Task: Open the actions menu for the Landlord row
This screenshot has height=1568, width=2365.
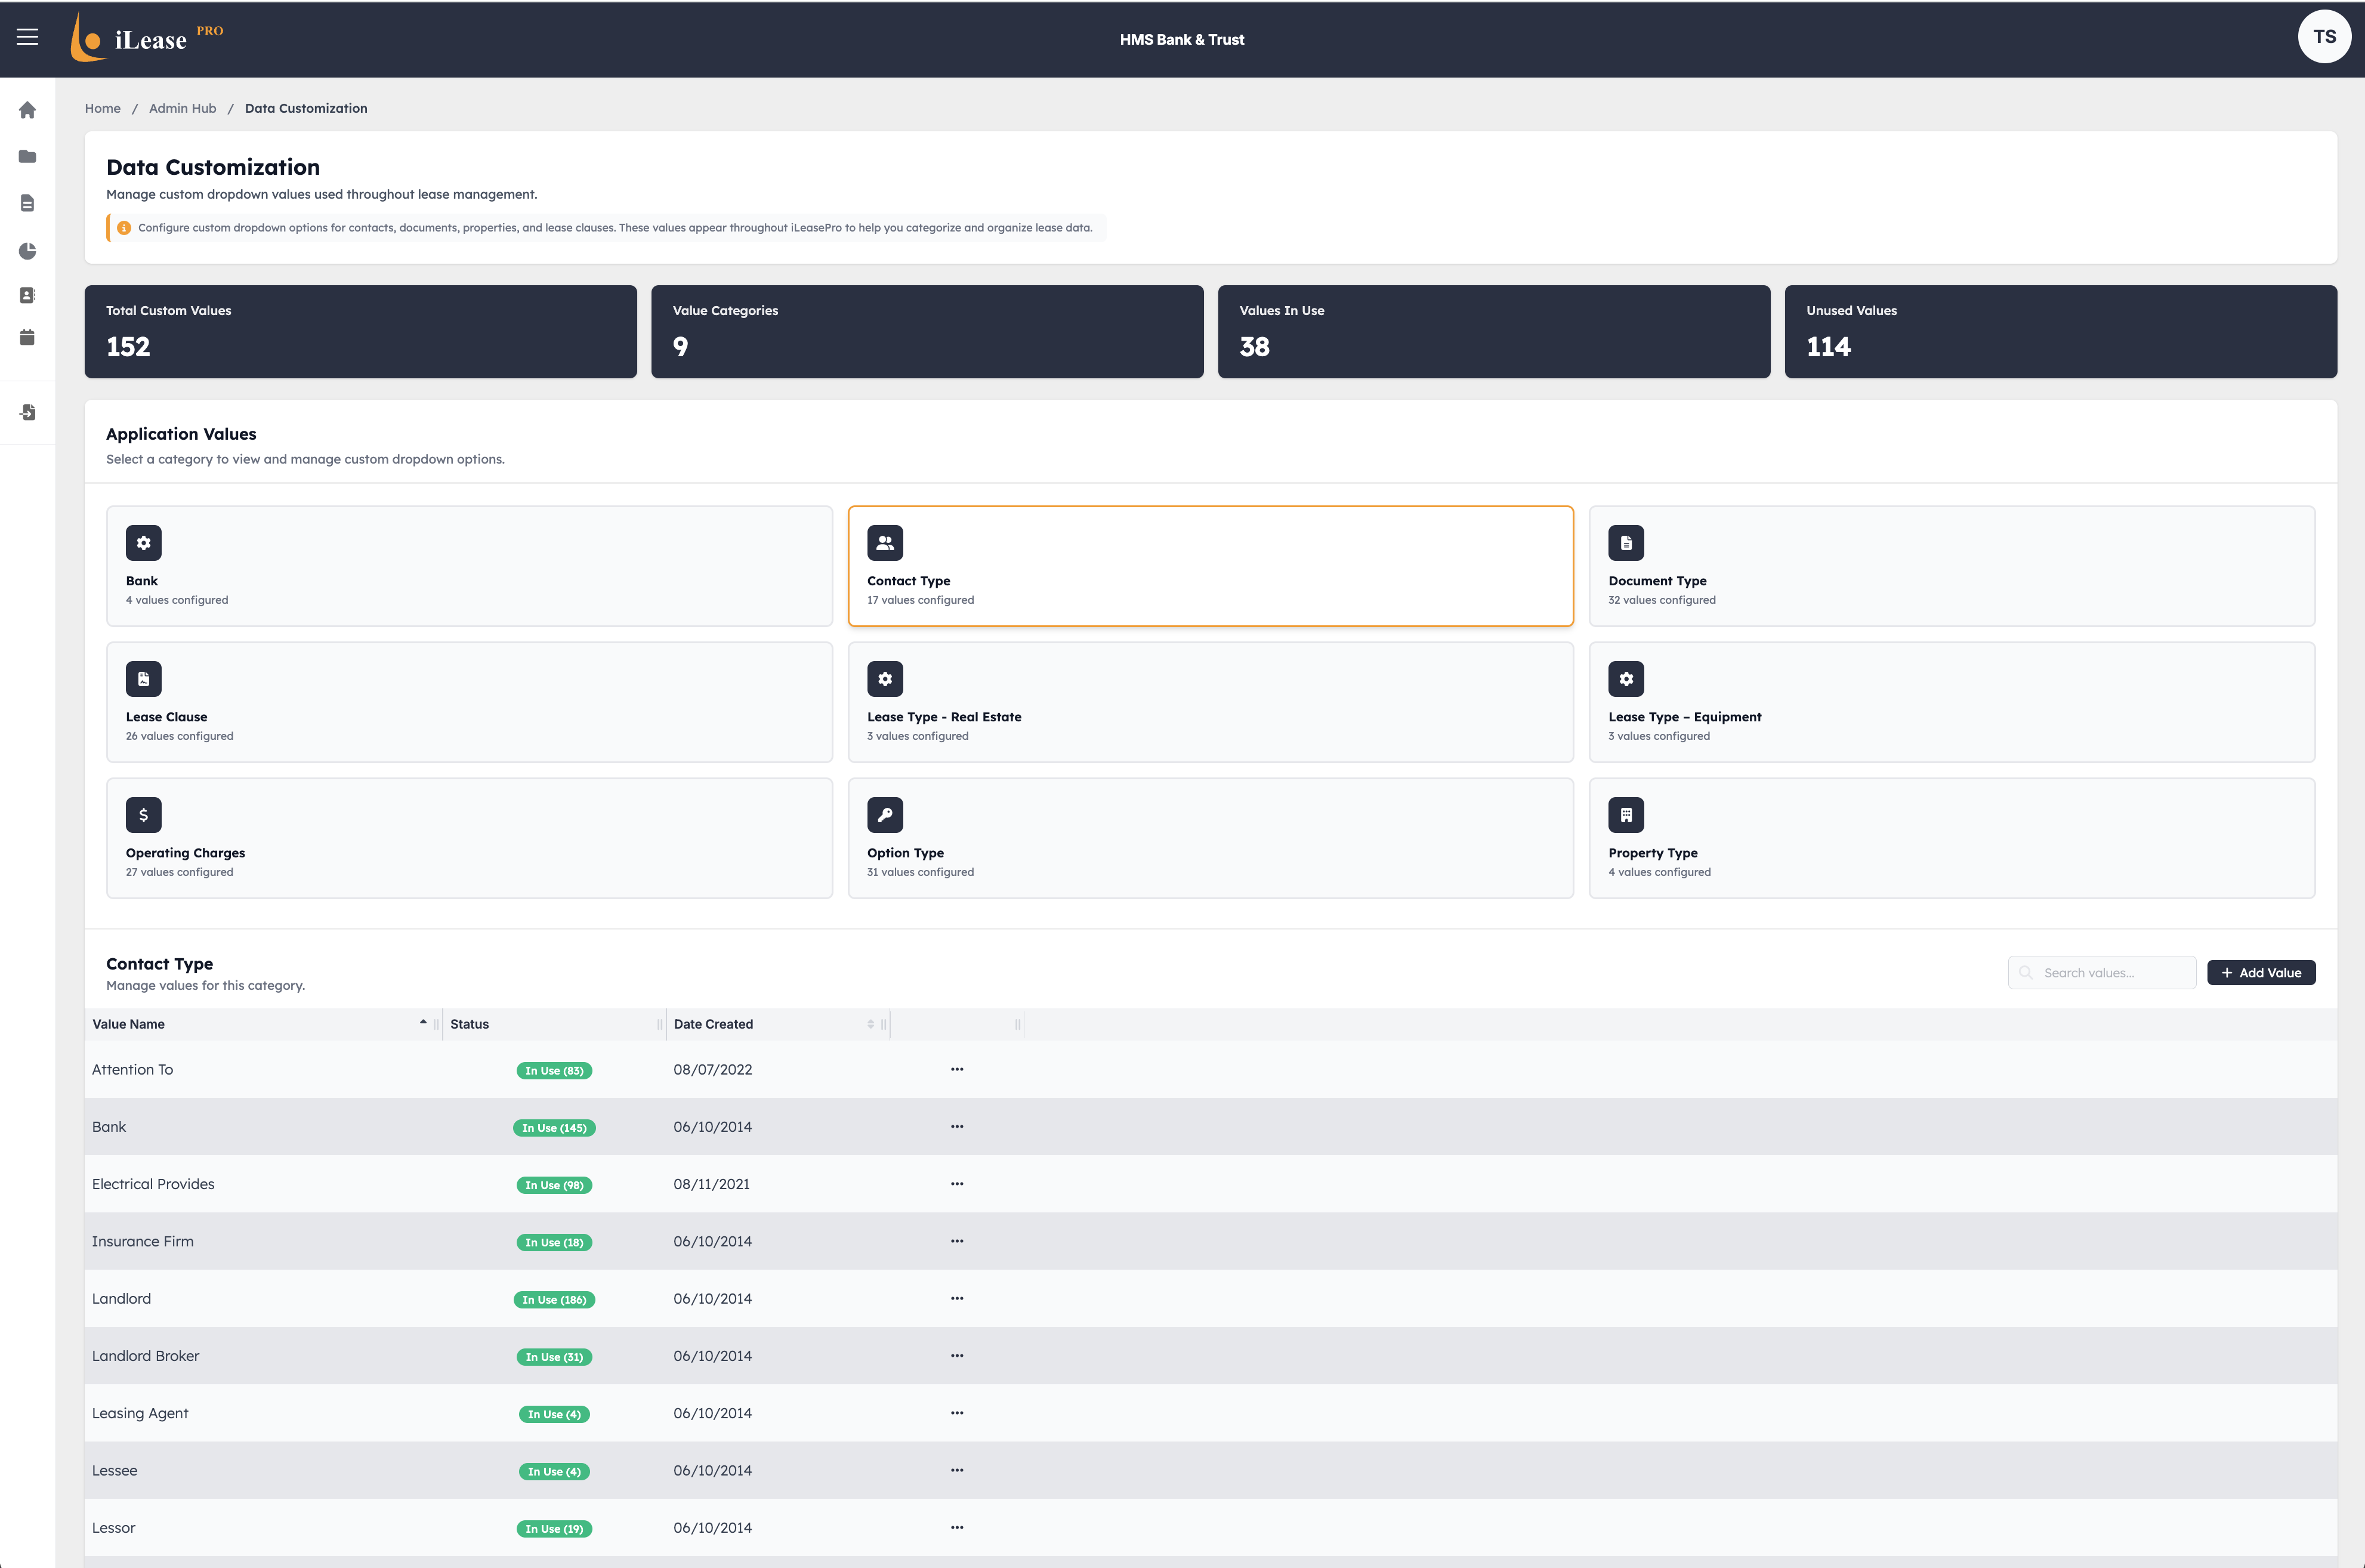Action: tap(957, 1298)
